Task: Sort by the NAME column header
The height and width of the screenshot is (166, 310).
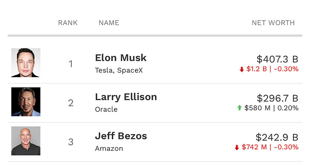Action: [109, 23]
